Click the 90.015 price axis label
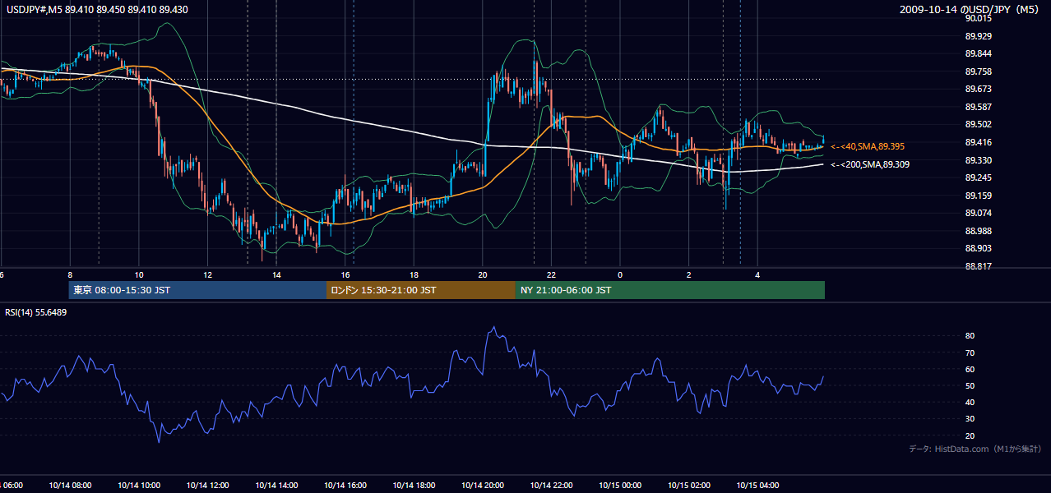 click(x=977, y=18)
